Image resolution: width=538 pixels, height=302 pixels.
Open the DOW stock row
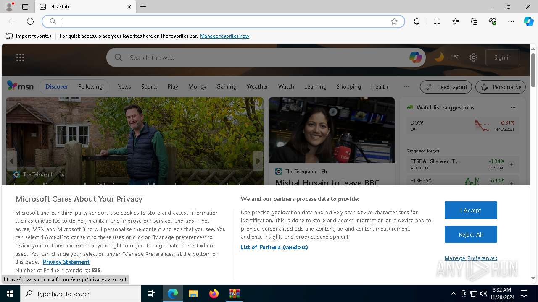pyautogui.click(x=462, y=126)
